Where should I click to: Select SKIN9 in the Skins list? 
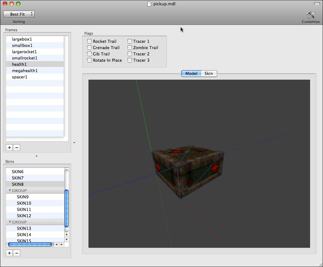click(35, 197)
